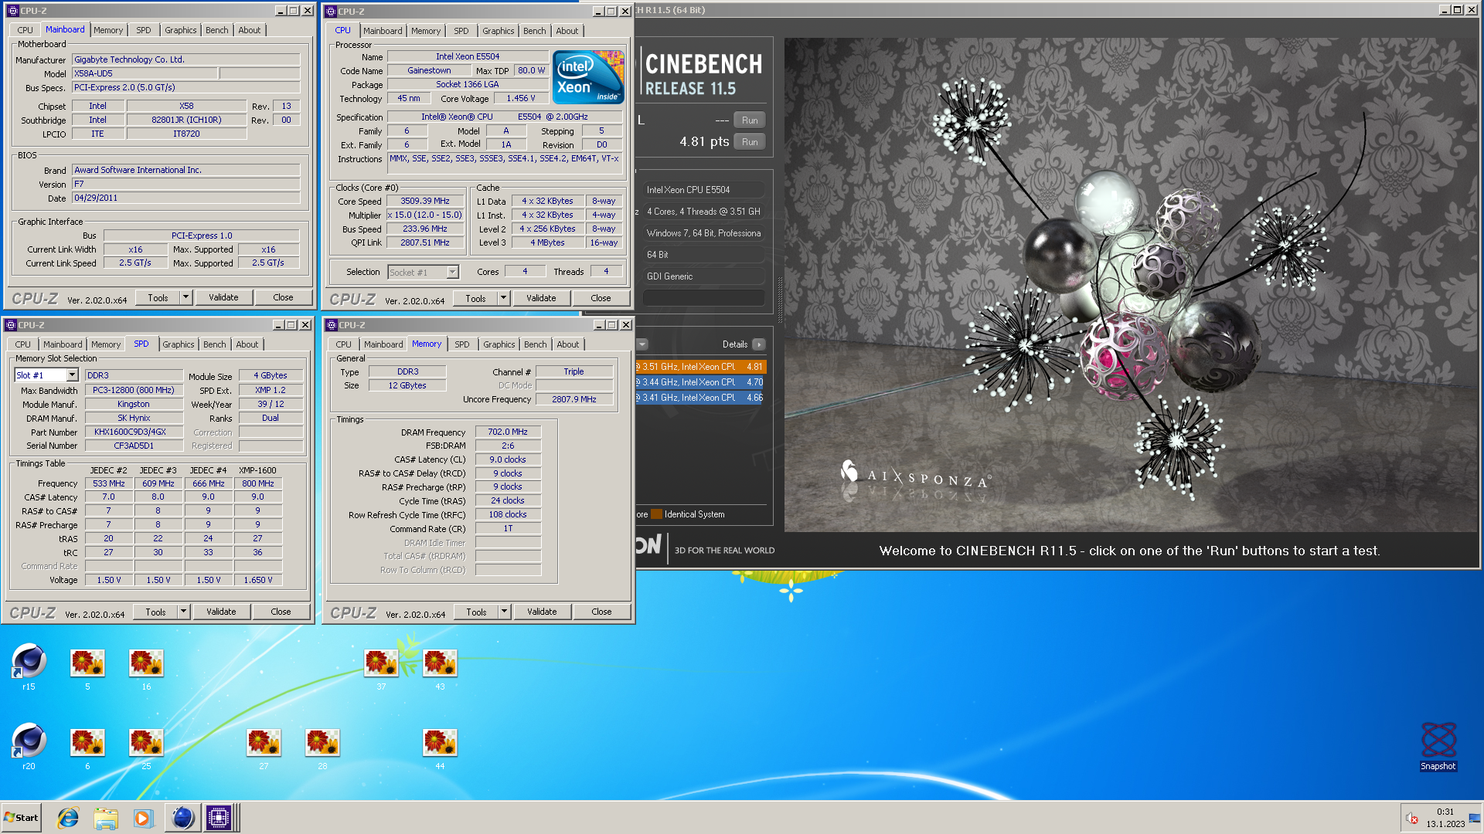This screenshot has width=1484, height=834.
Task: Switch to CPU-Z via taskbar chip icon
Action: click(x=219, y=818)
